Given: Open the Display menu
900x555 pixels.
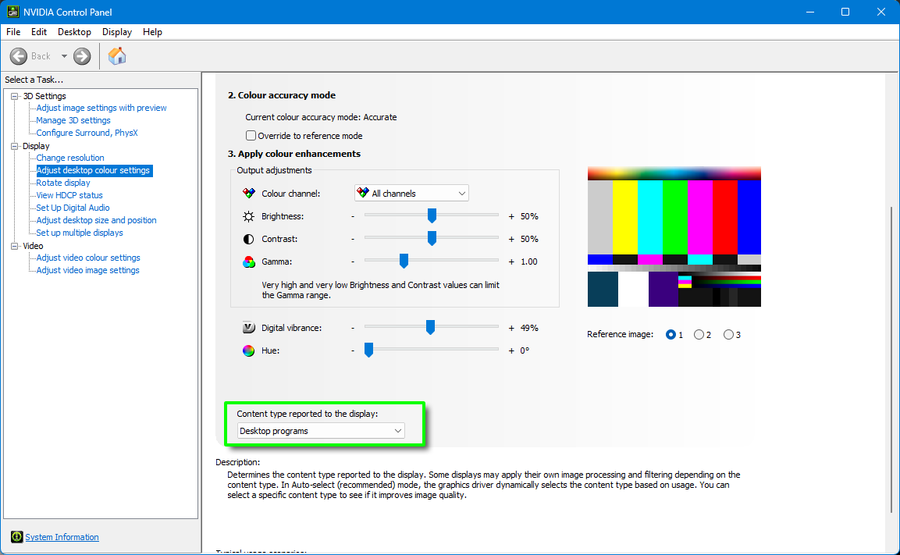Looking at the screenshot, I should point(117,32).
